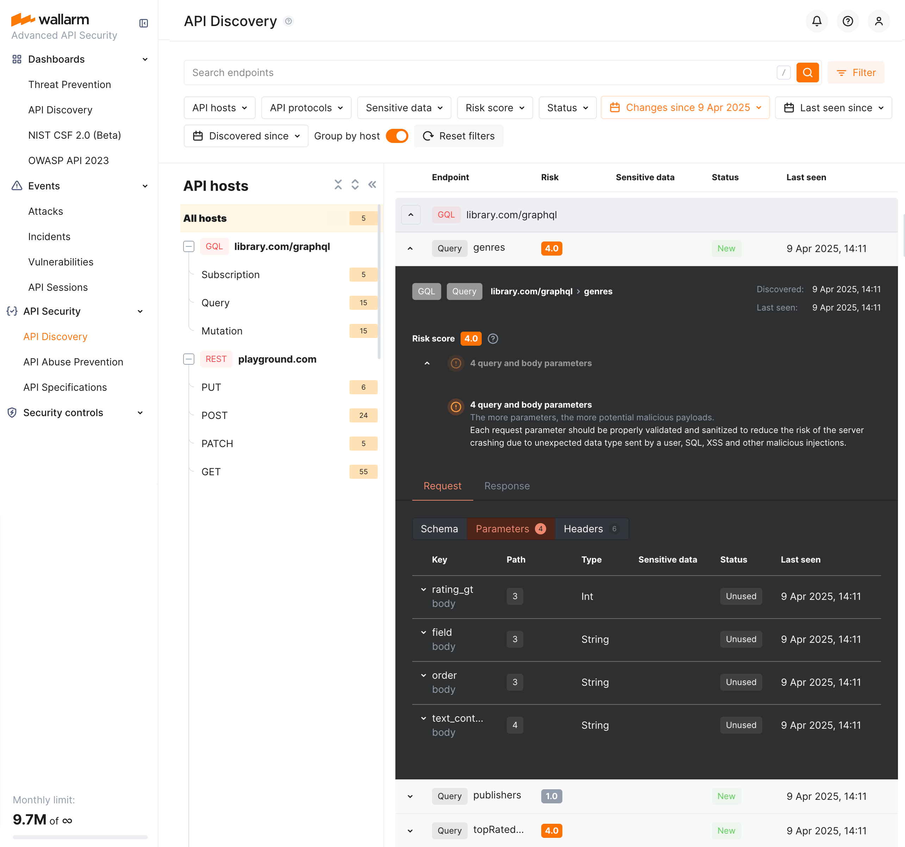Click the user profile icon
The height and width of the screenshot is (847, 905).
click(x=878, y=21)
